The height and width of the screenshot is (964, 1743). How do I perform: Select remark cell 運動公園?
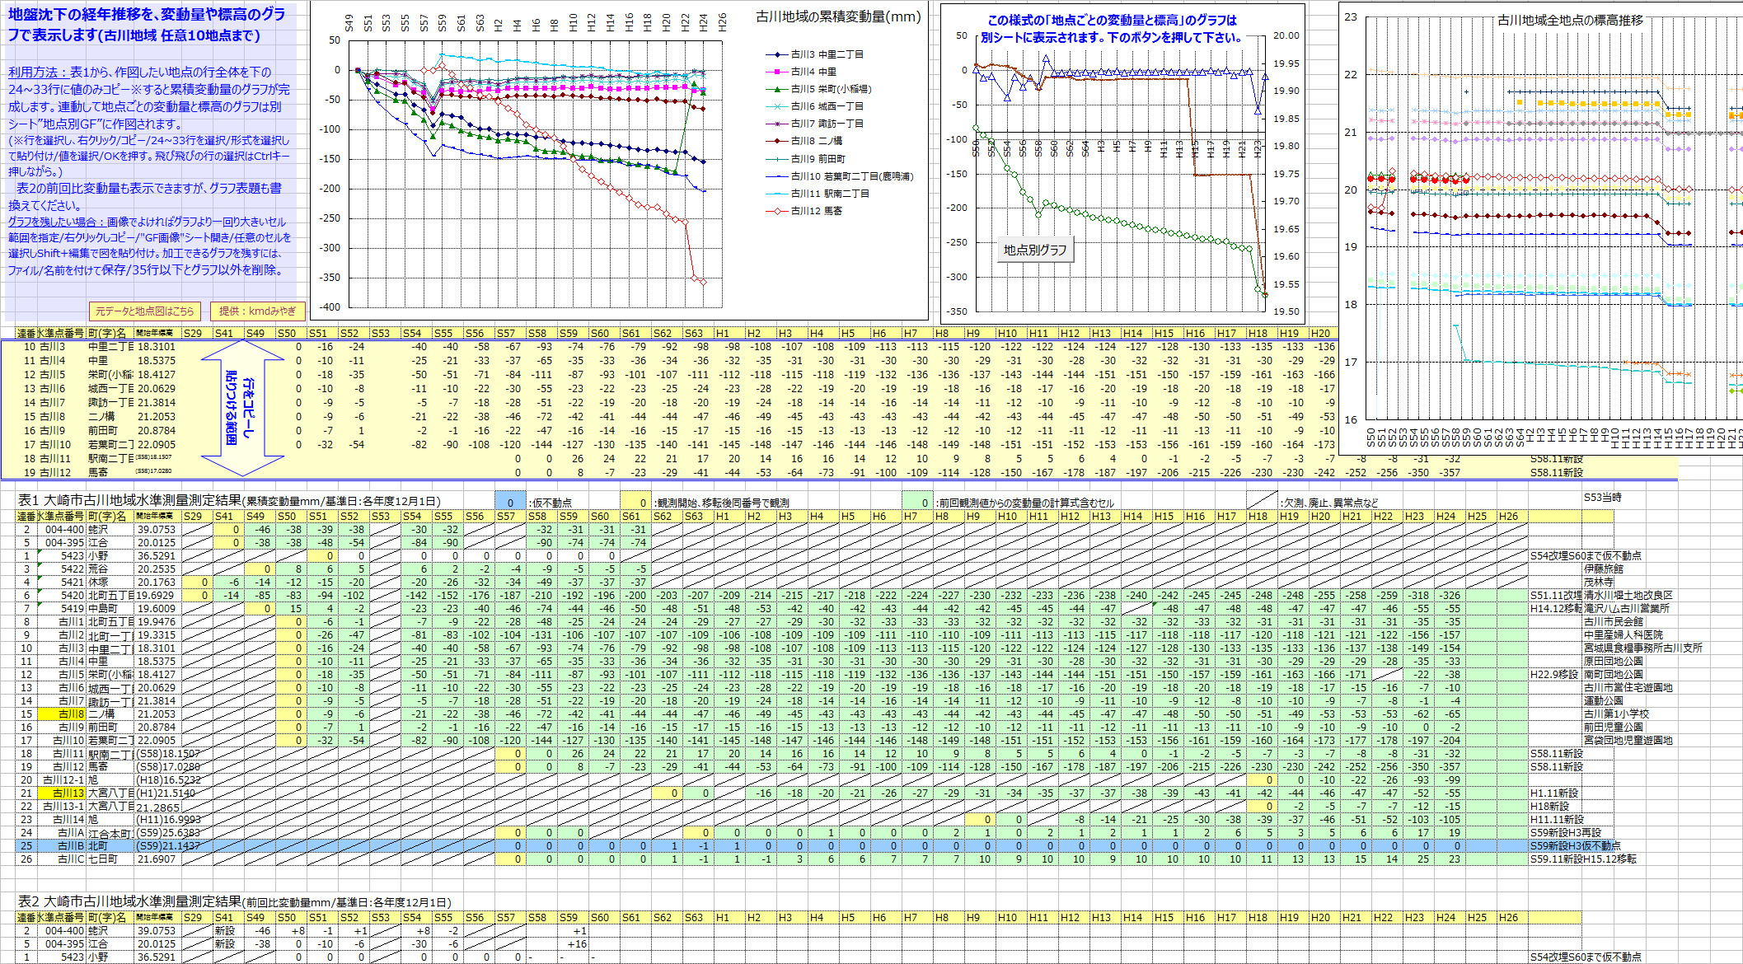click(1603, 700)
